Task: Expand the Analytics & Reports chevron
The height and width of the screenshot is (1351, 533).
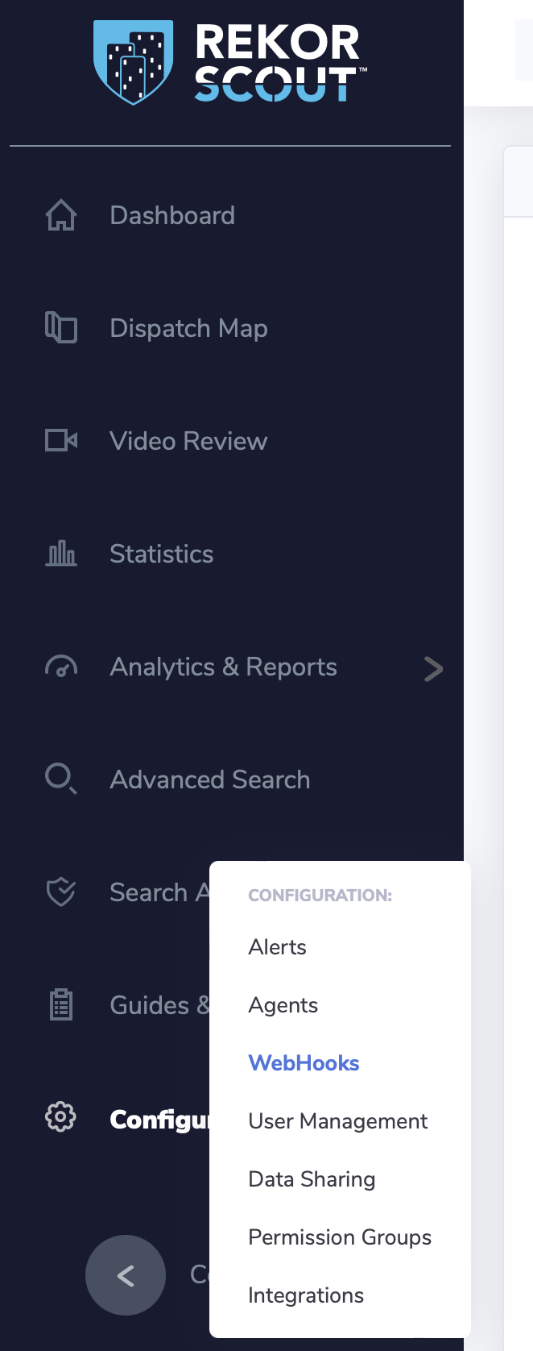Action: click(434, 668)
